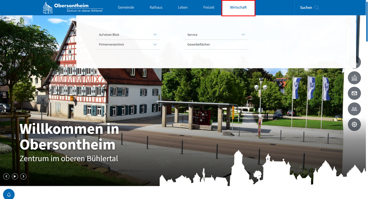The width and height of the screenshot is (368, 199).
Task: Go to previous slide in hero slider
Action: pyautogui.click(x=6, y=176)
